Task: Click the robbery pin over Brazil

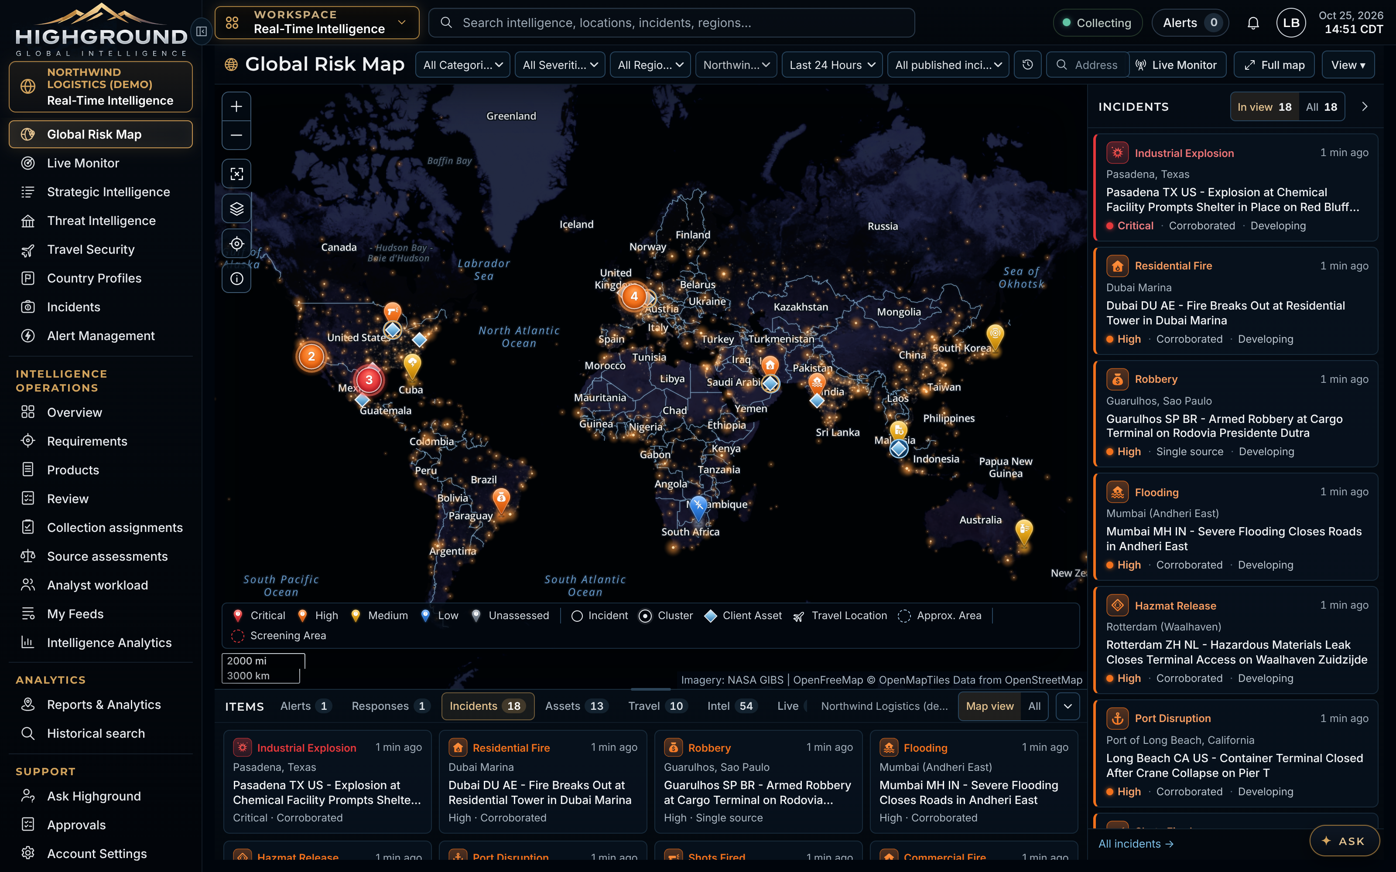Action: 501,501
